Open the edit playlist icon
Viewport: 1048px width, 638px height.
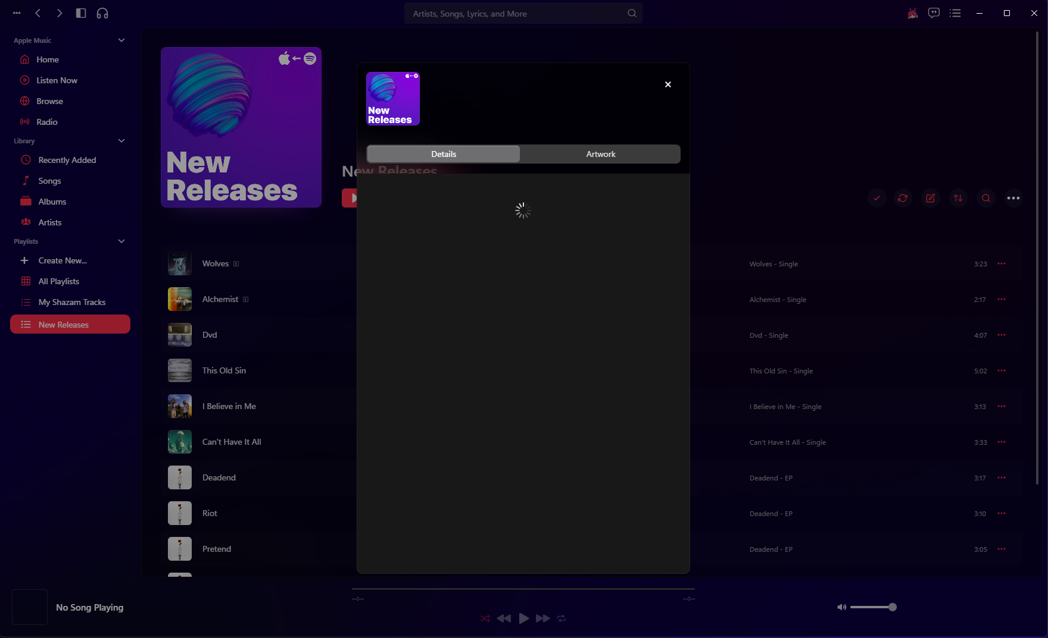pos(930,198)
